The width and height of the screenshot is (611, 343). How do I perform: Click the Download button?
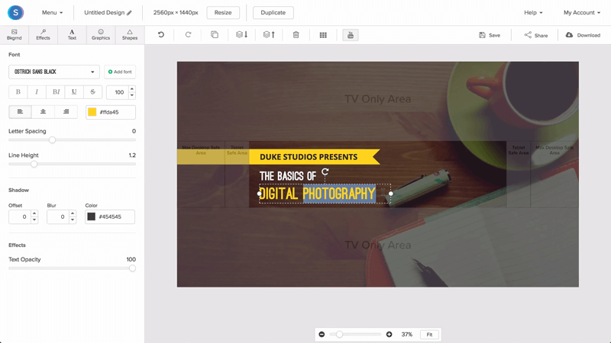pos(583,35)
